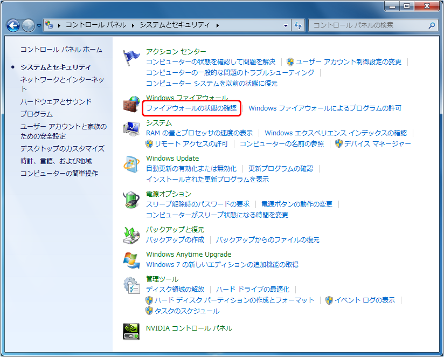Screen dimensions: 444x357
Task: Click shield icon beside ハード ディスク パーティション
Action: (x=149, y=300)
